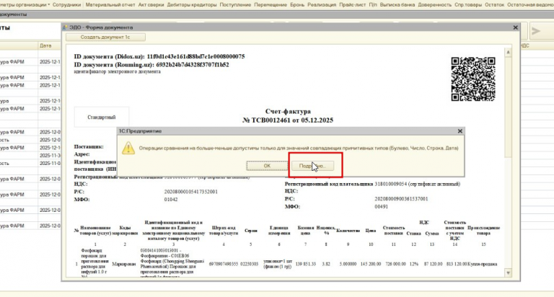The width and height of the screenshot is (554, 297).
Task: Open the Выписка банка menu item
Action: [x=397, y=4]
